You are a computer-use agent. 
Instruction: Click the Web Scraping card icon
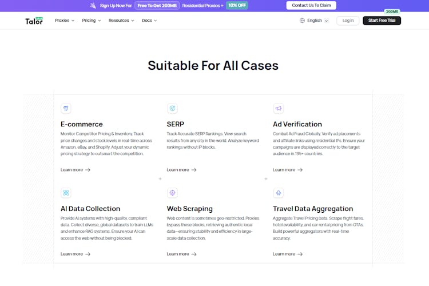click(172, 193)
